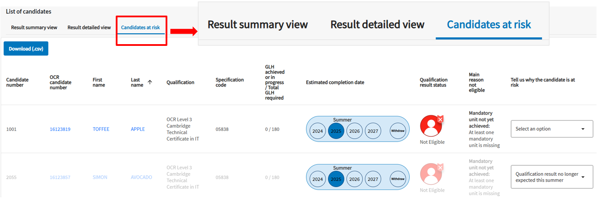Switch to the Result summary view tab
600x206 pixels.
(34, 28)
